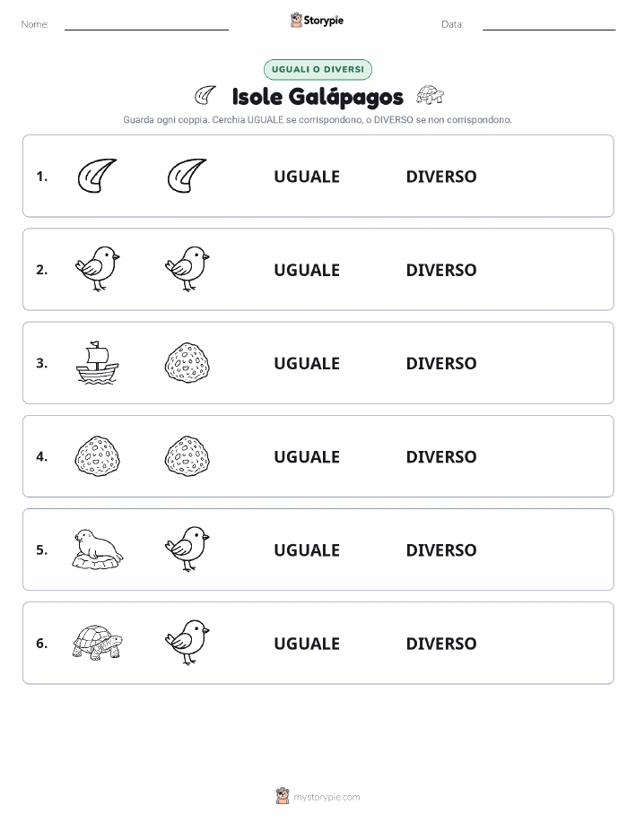Viewport: 636px width, 822px height.
Task: Choose UGUALE for row 4
Action: click(x=307, y=456)
